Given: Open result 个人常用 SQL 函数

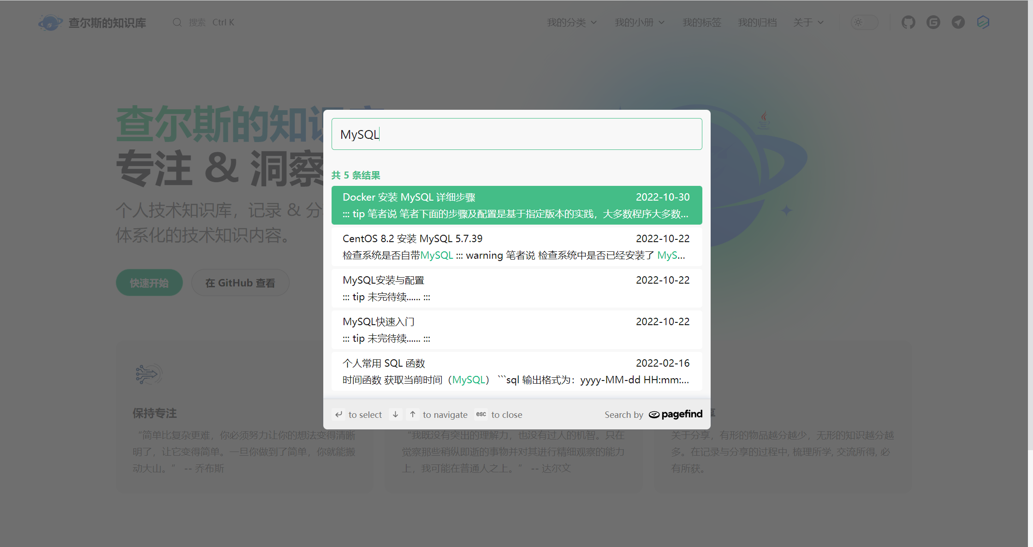Looking at the screenshot, I should [516, 371].
